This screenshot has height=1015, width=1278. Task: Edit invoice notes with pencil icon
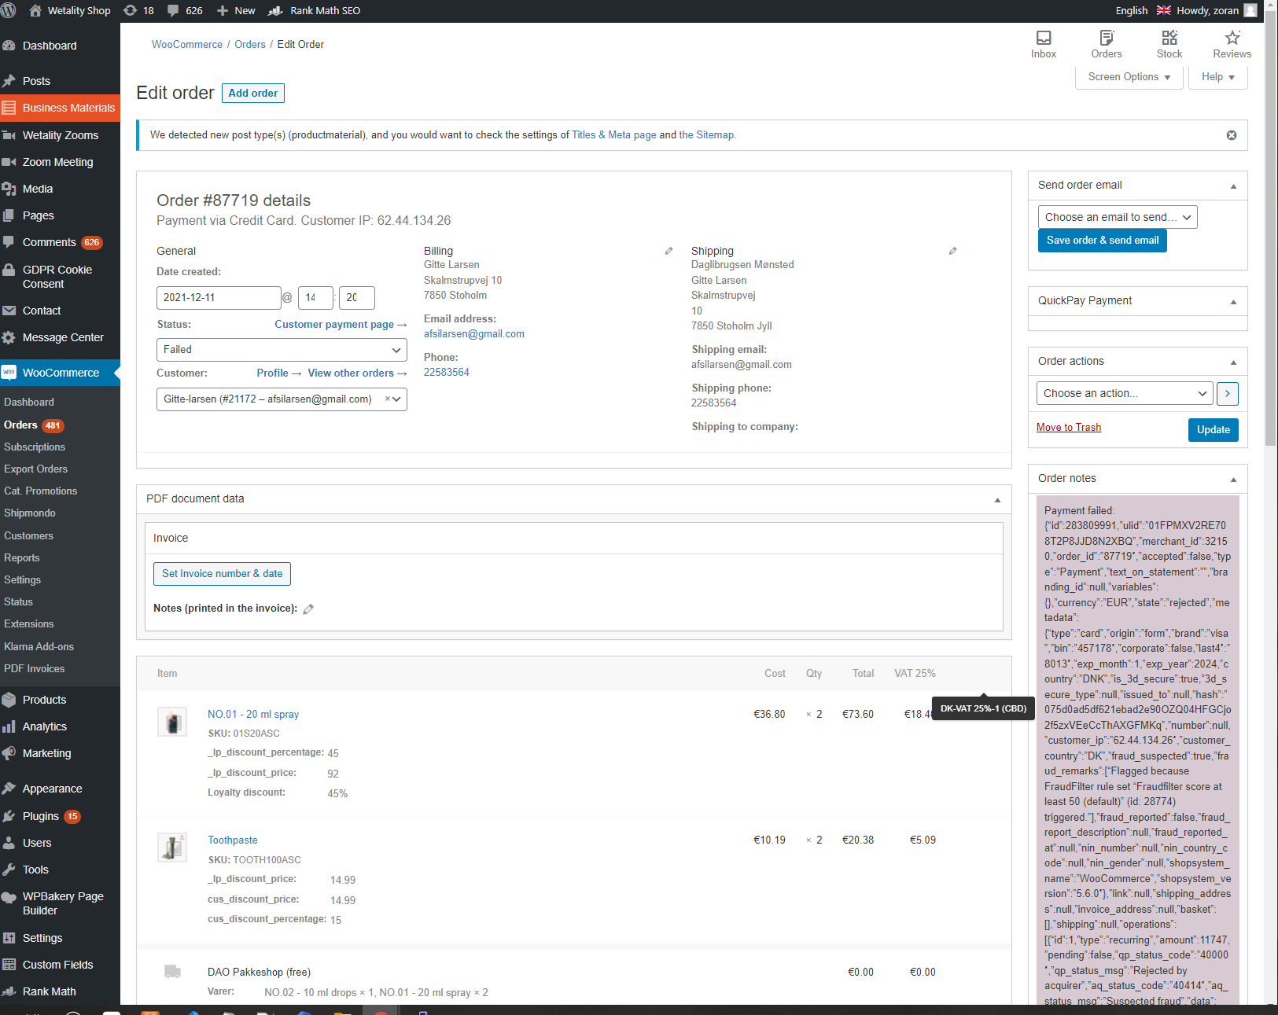[308, 609]
